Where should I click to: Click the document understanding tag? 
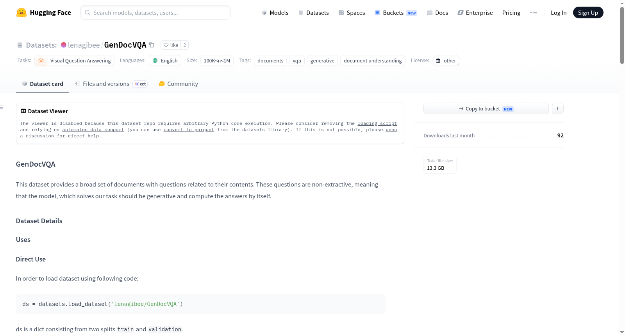(x=373, y=60)
